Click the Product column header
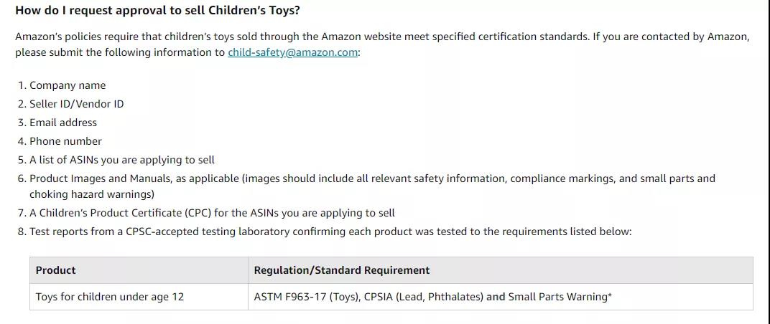770x324 pixels. (55, 270)
